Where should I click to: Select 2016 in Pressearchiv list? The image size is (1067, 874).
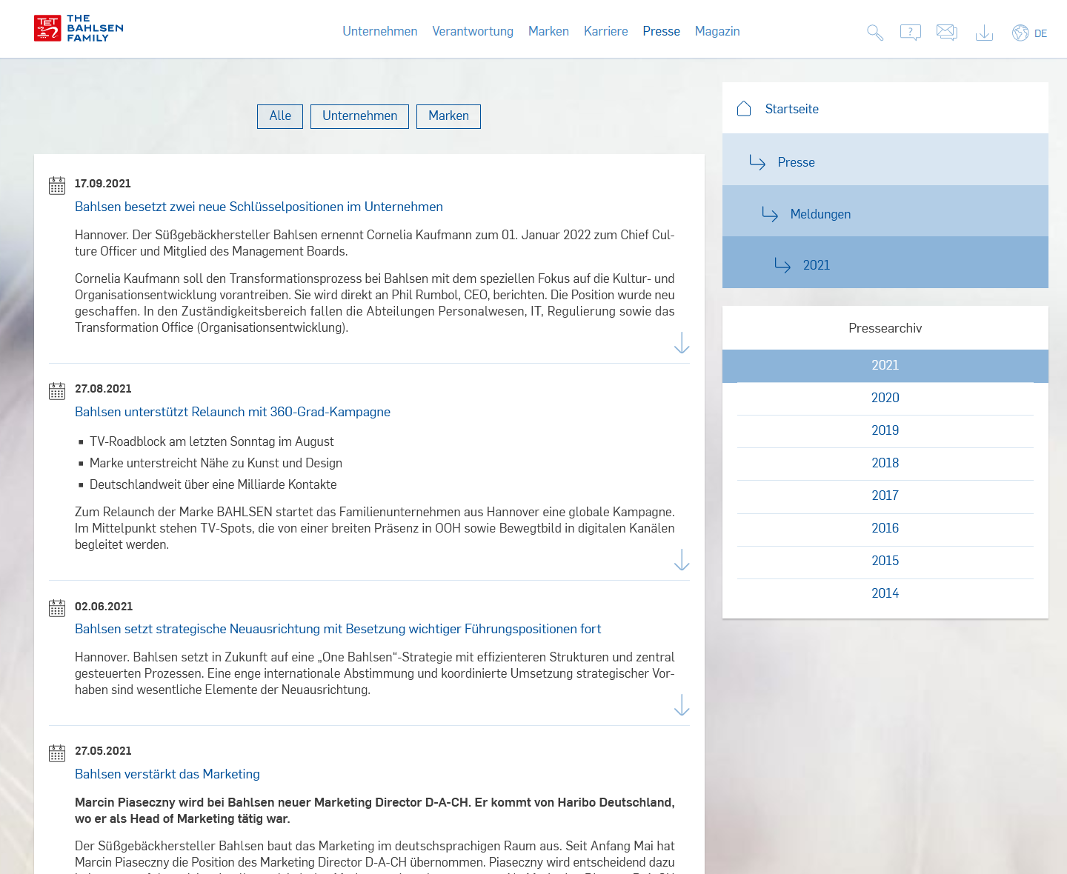[x=885, y=529]
